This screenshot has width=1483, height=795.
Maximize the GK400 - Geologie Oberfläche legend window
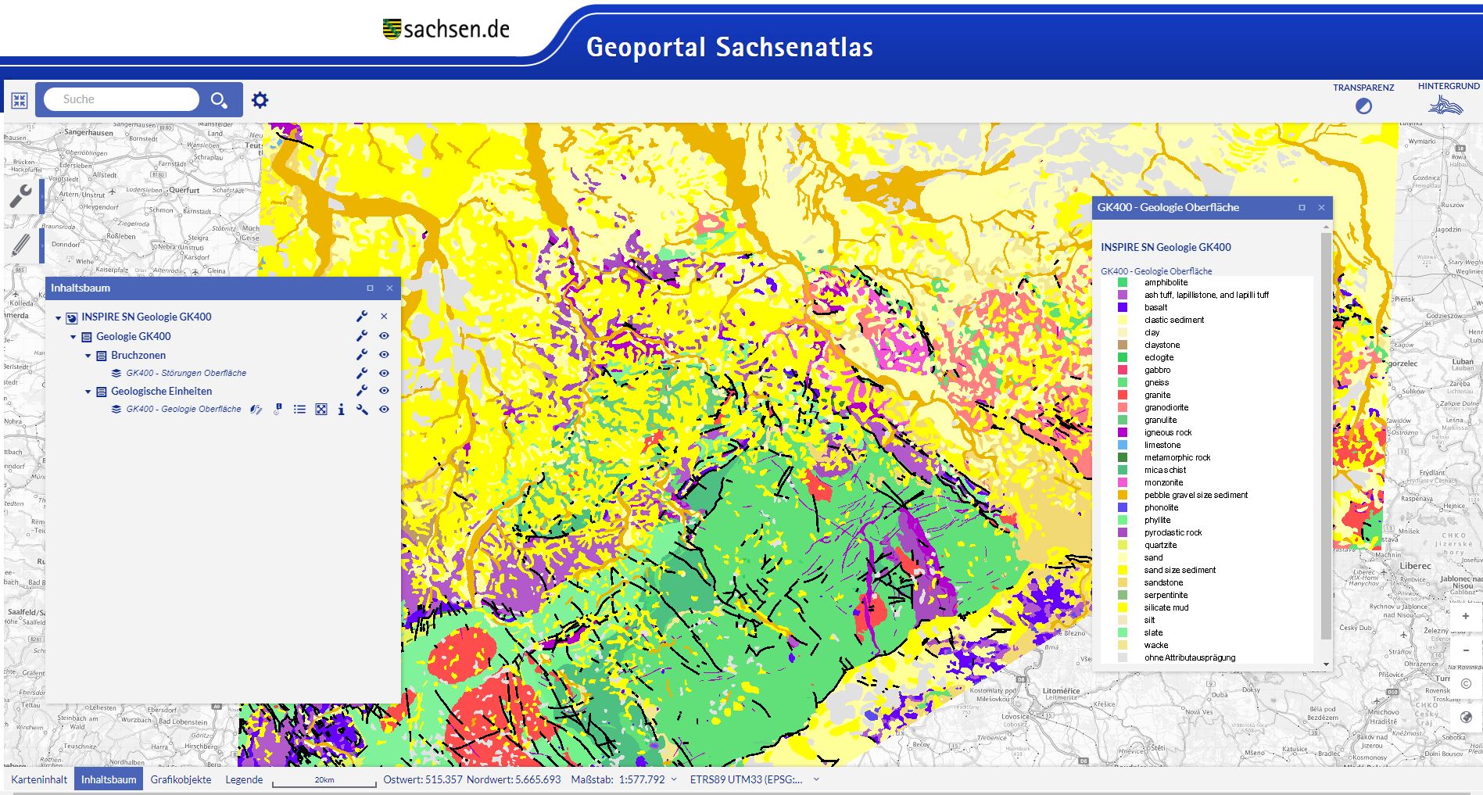click(x=1302, y=208)
